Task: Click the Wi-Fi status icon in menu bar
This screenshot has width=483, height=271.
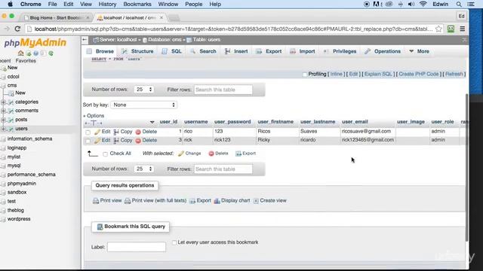Action: pyautogui.click(x=423, y=5)
